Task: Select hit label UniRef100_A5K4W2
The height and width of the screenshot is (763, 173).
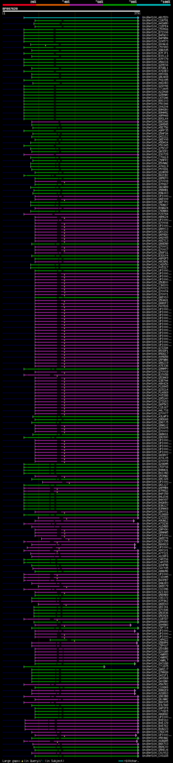Action: point(155,738)
